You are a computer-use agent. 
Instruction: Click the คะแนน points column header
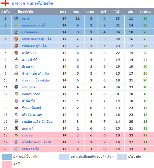click(x=145, y=12)
